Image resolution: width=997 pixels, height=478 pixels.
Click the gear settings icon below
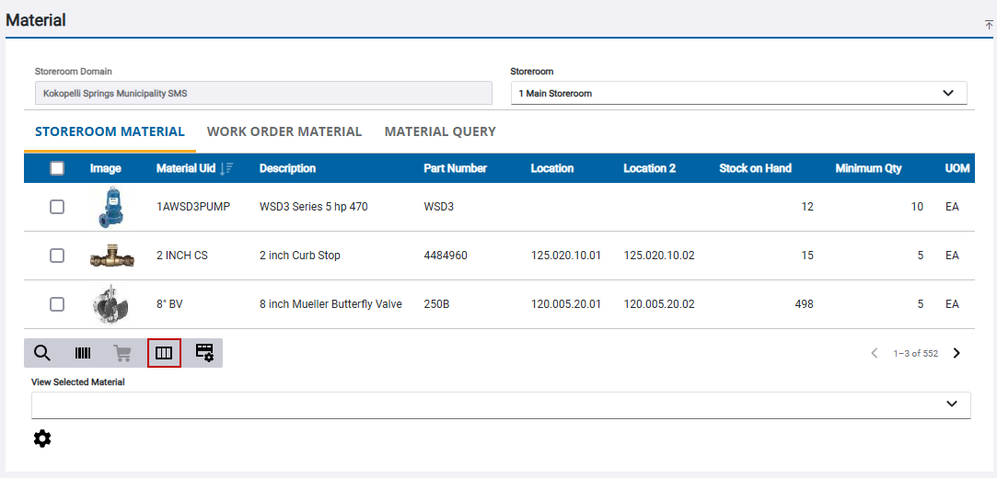[x=42, y=438]
